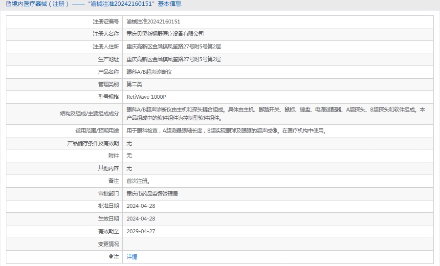Open the 详情 link in the 注 row
Viewport: 440px width, 266px height.
click(x=132, y=257)
